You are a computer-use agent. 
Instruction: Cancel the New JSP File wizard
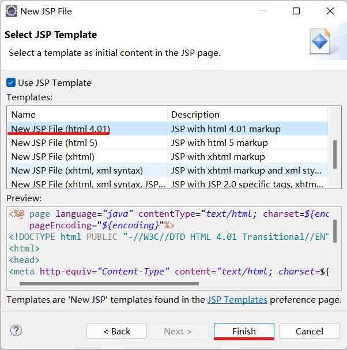point(310,331)
